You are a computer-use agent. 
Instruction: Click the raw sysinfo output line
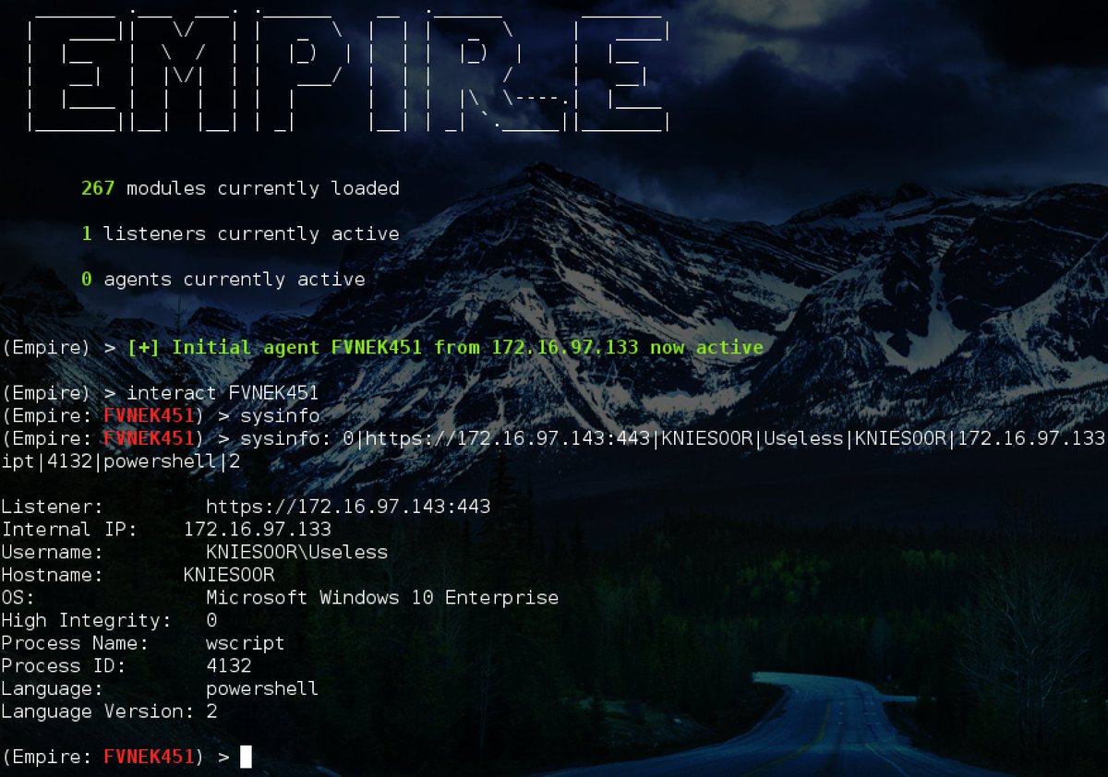554,438
